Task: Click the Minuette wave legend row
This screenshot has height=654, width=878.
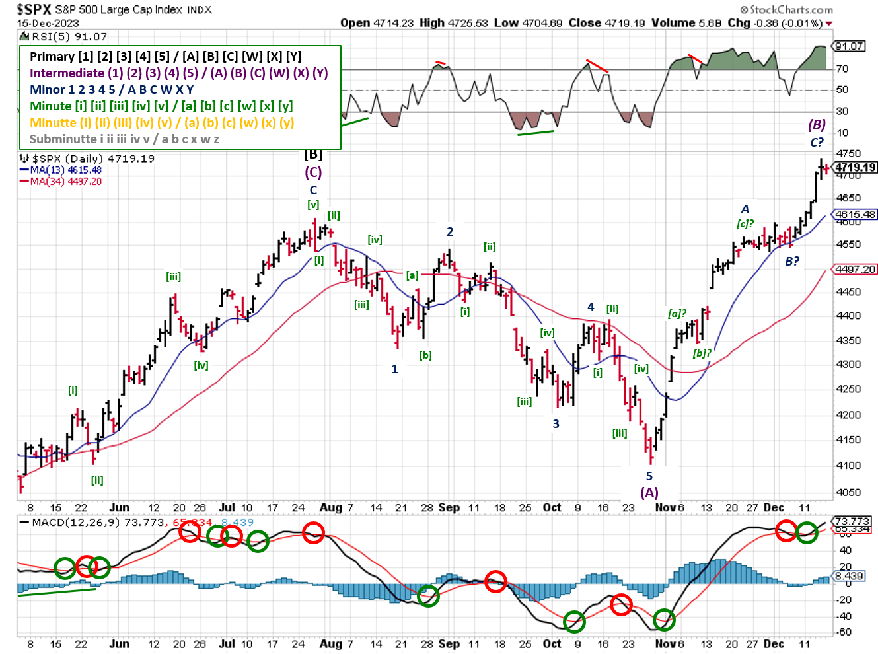Action: coord(162,123)
